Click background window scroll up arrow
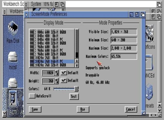The width and height of the screenshot is (164, 120). (x=159, y=106)
